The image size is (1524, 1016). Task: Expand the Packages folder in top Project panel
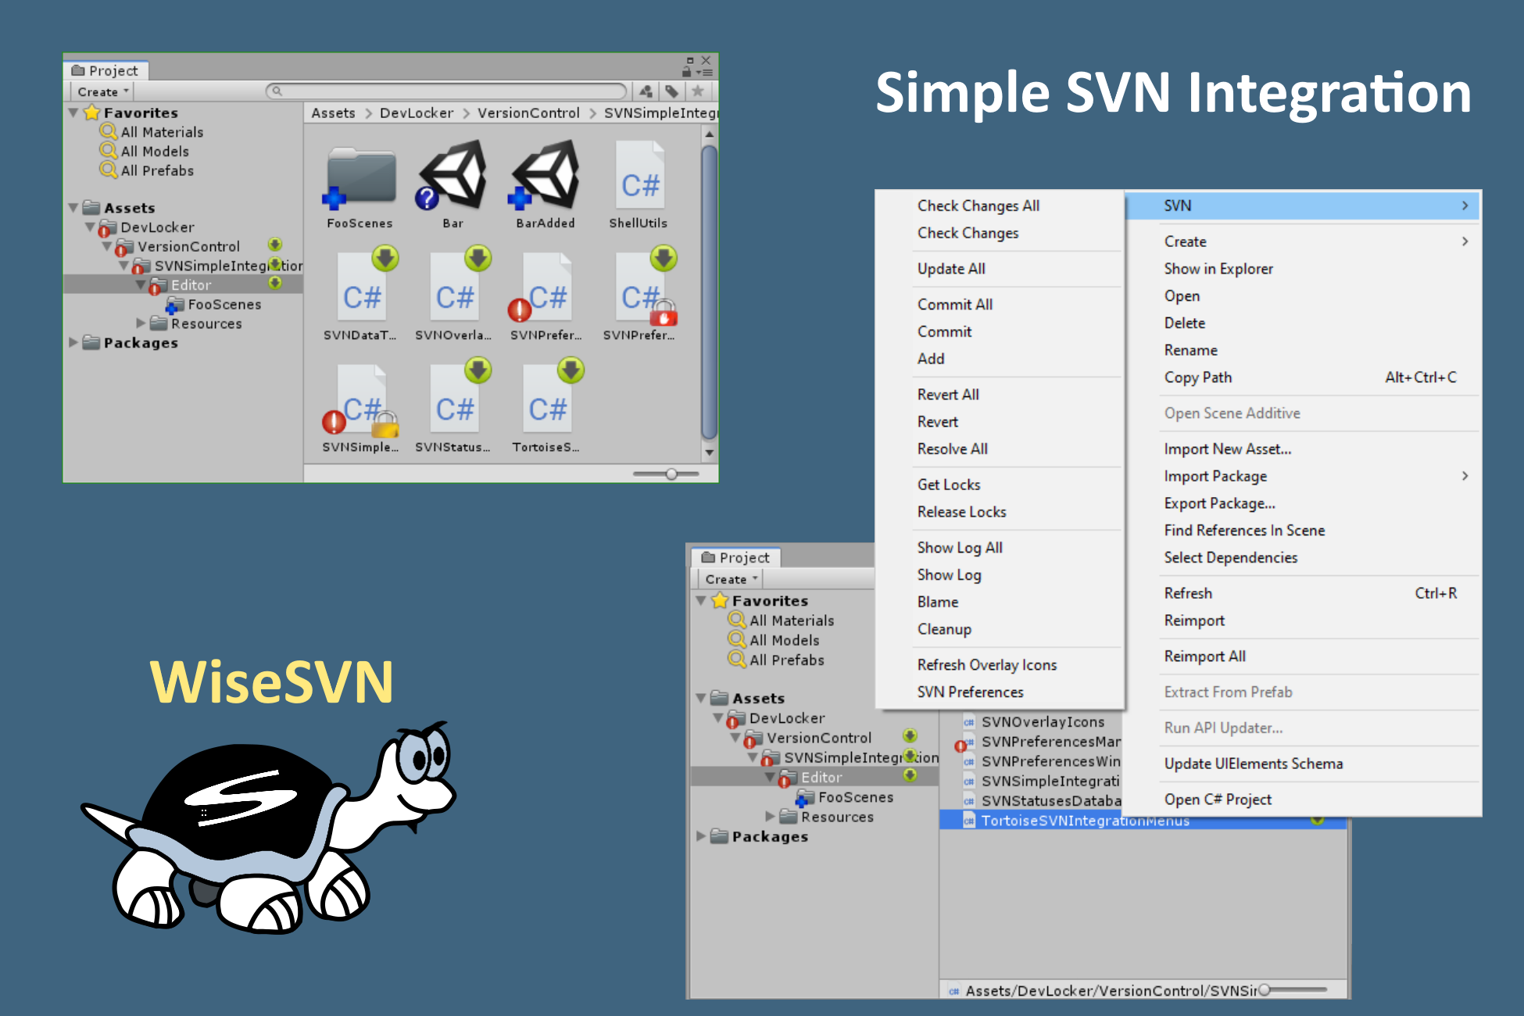point(73,342)
